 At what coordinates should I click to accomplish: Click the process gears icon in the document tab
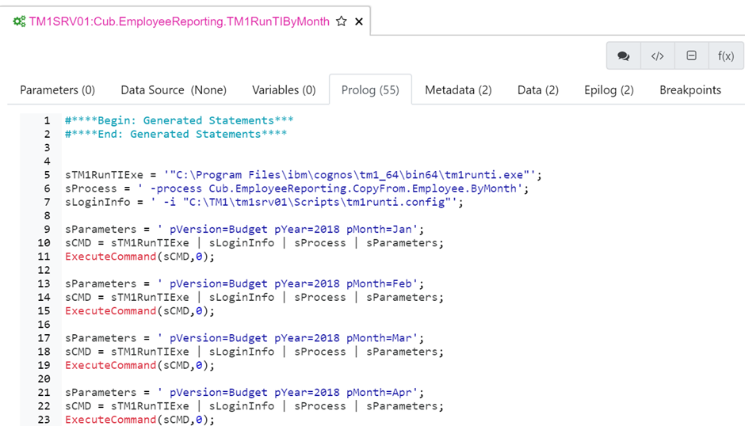[19, 21]
